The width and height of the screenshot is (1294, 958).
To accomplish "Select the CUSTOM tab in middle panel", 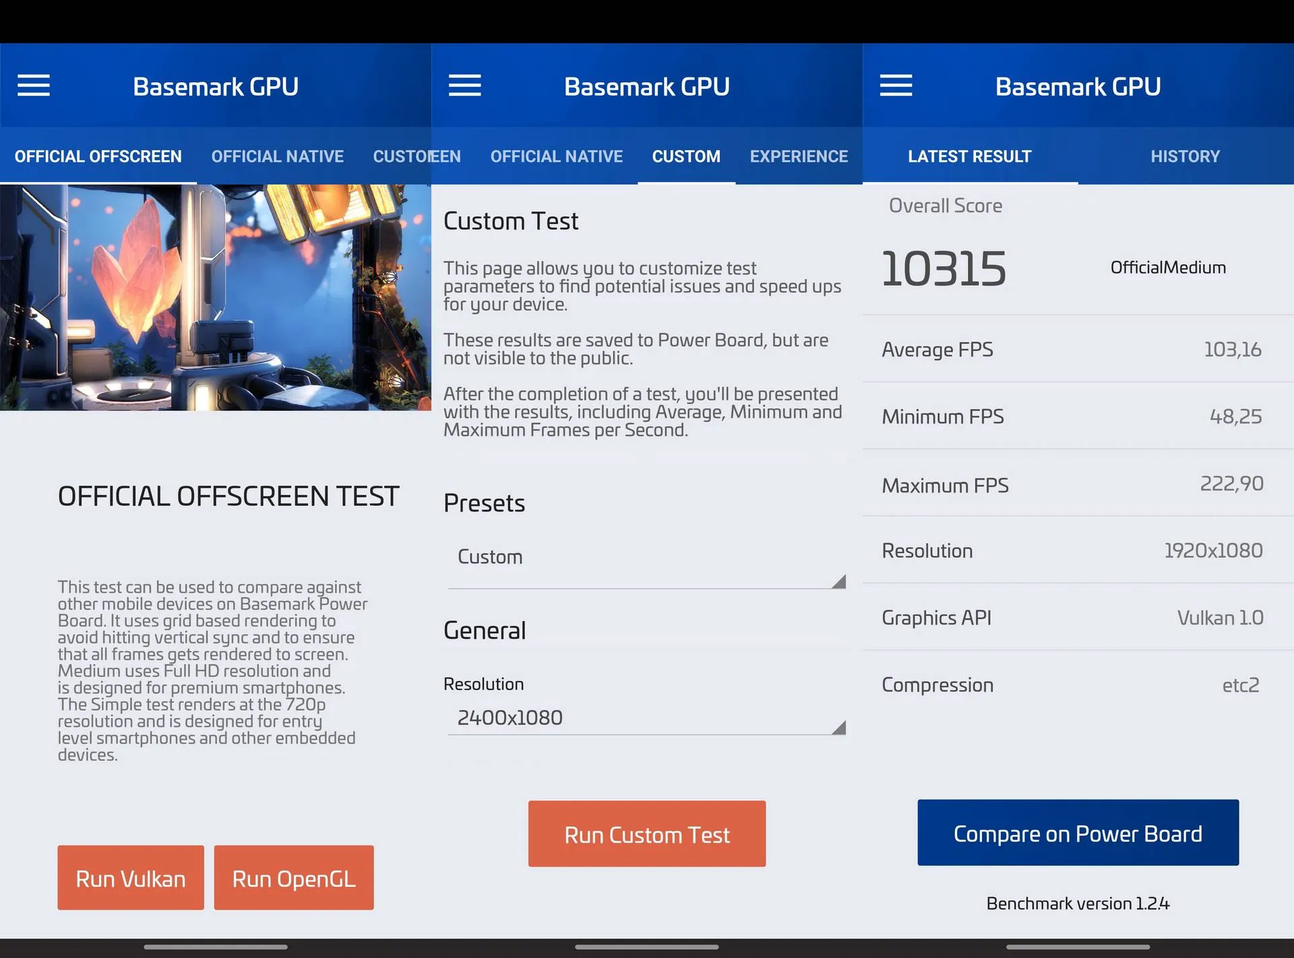I will [686, 156].
